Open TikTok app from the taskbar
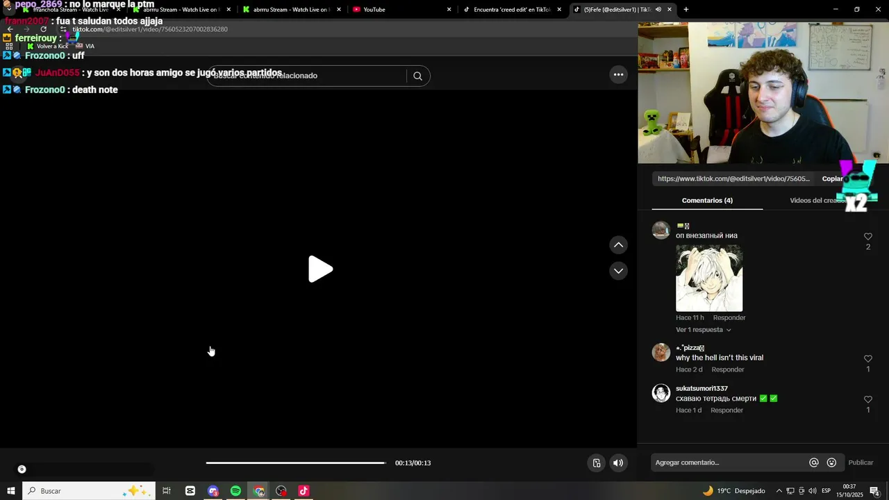 (304, 491)
